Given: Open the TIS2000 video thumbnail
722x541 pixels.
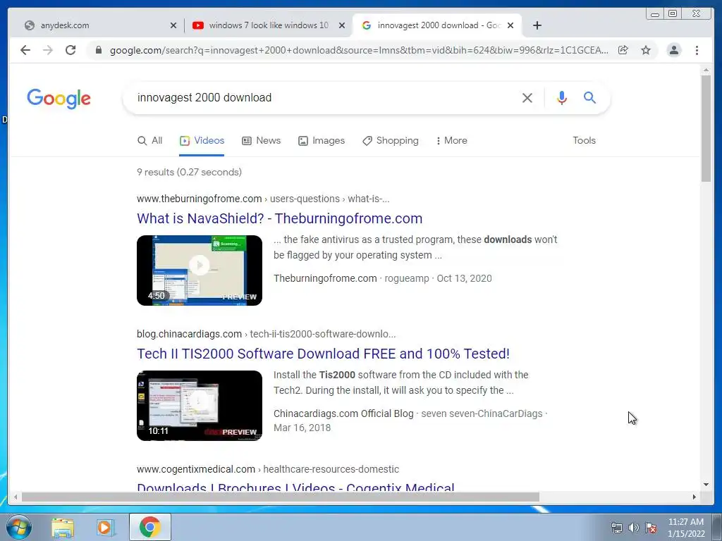Looking at the screenshot, I should [x=200, y=406].
